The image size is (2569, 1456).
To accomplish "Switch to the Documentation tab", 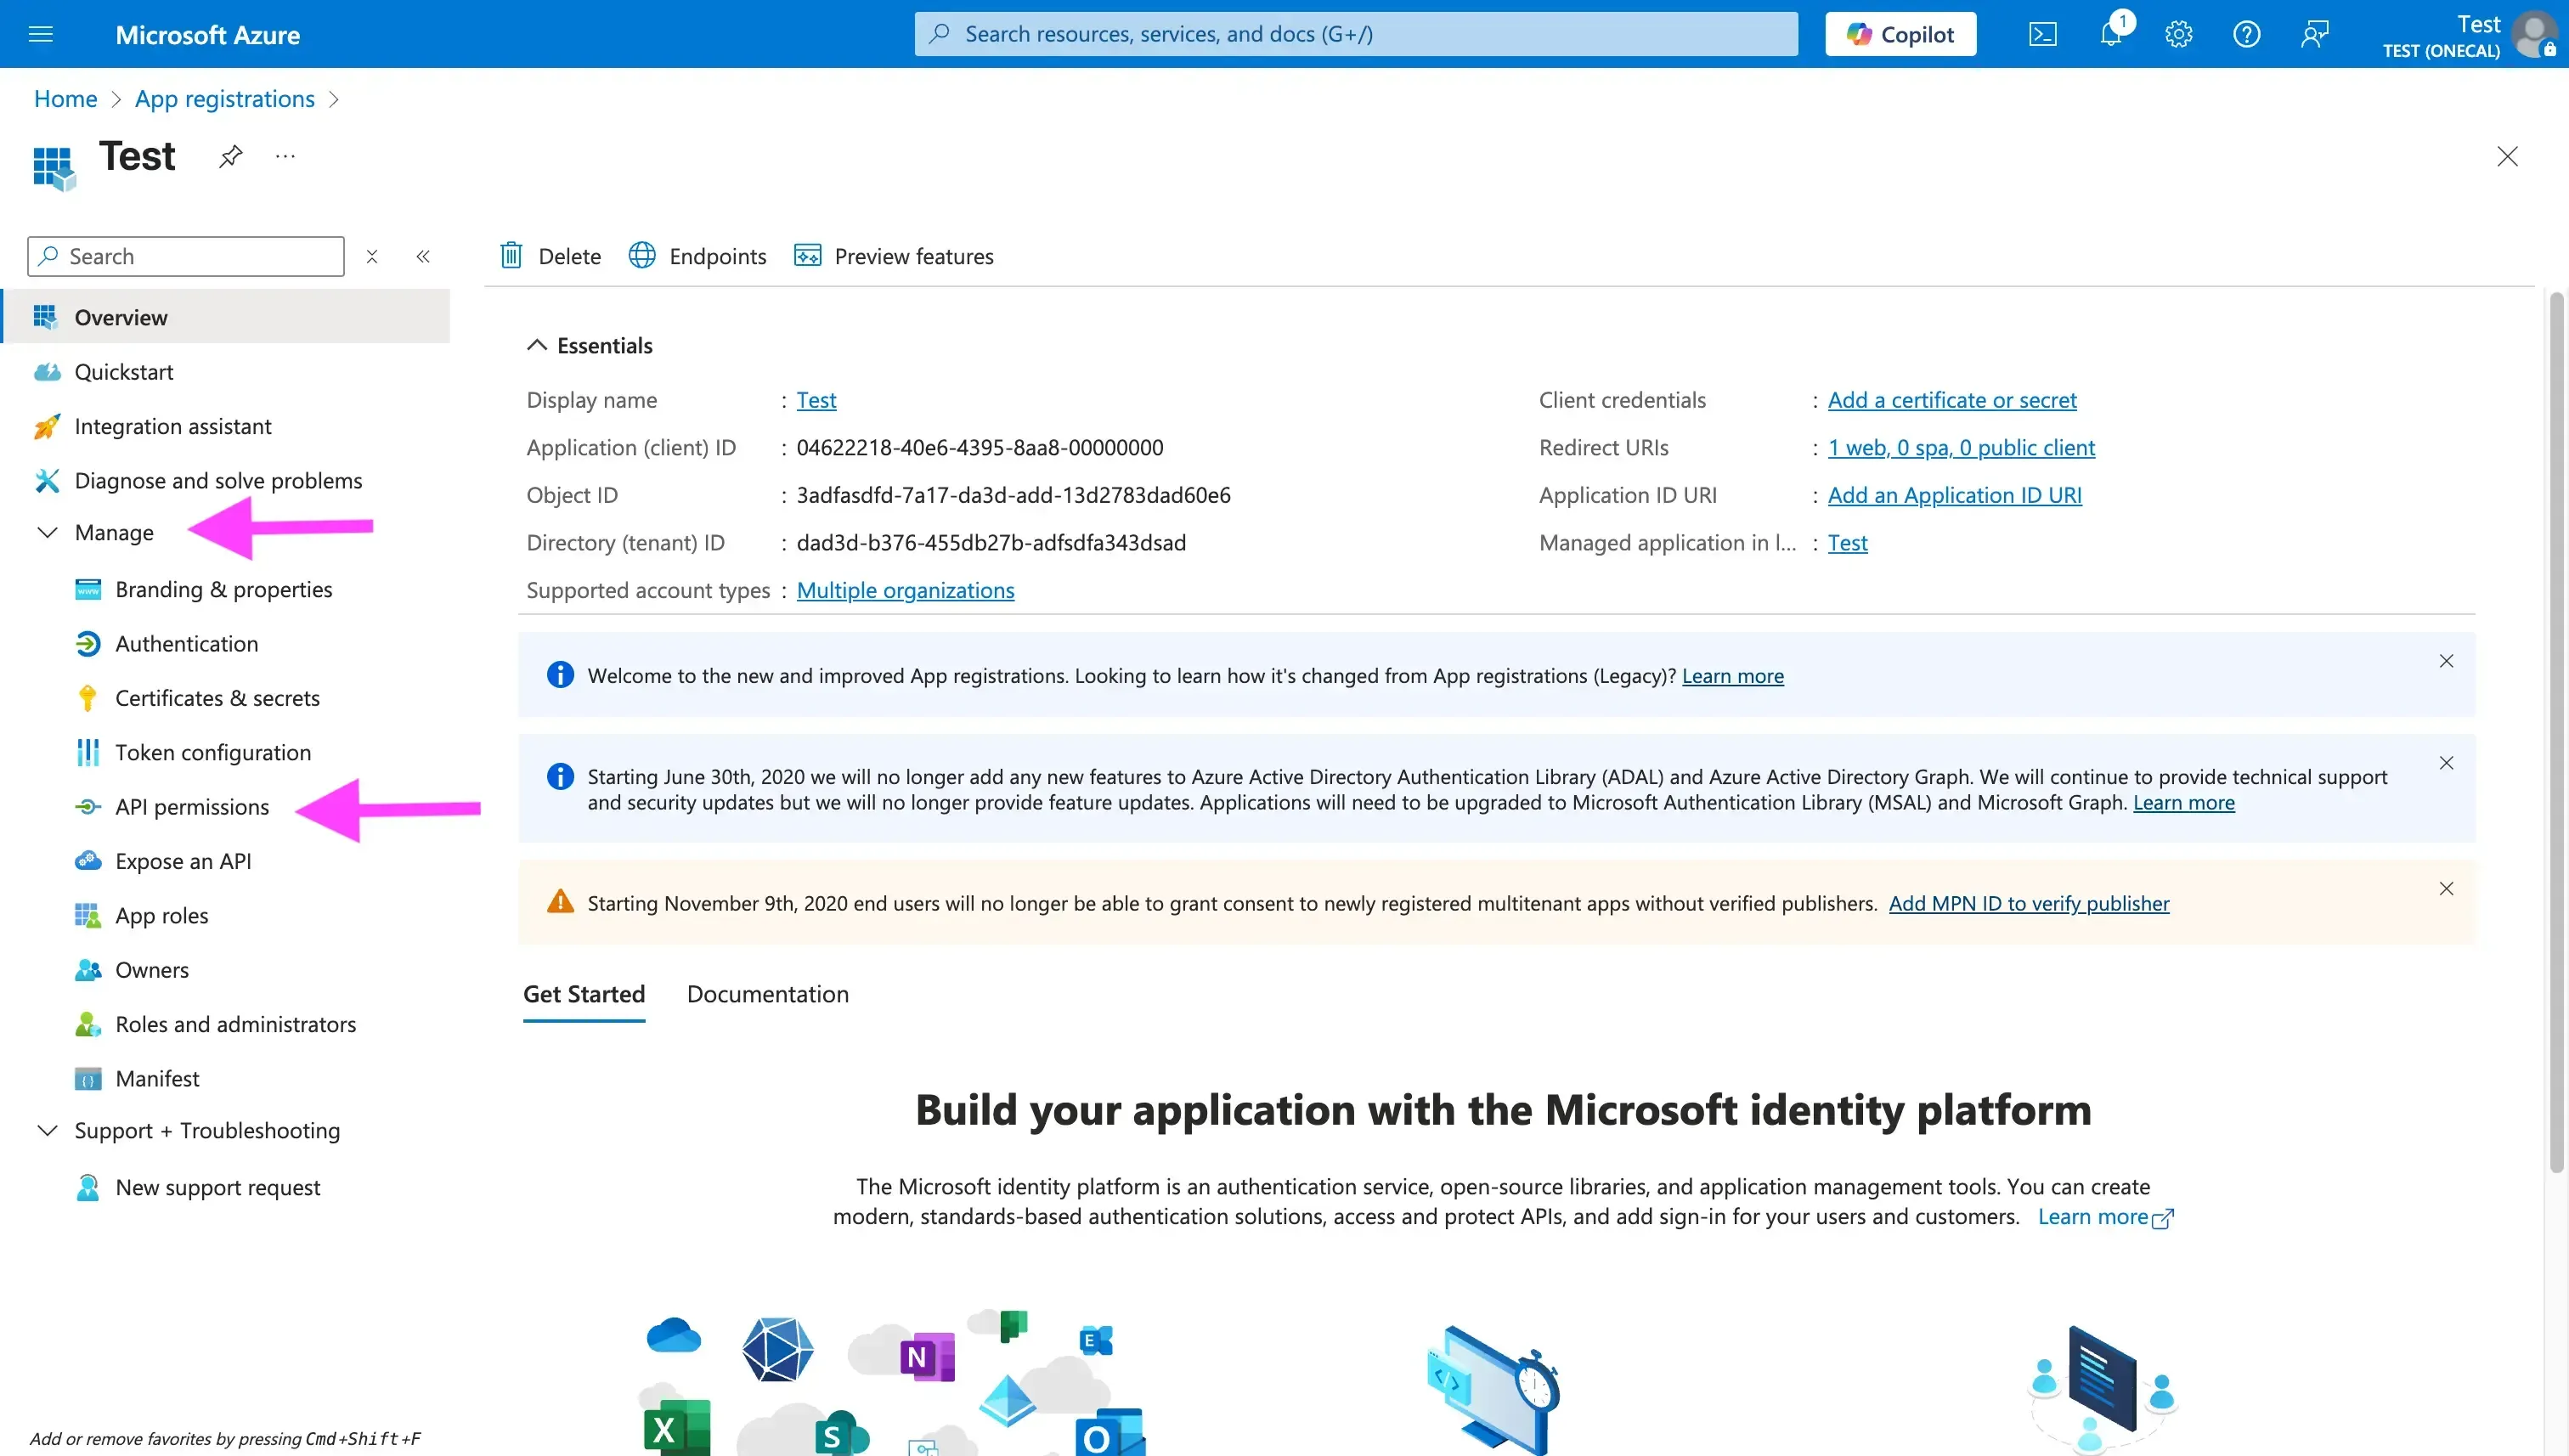I will click(x=767, y=994).
